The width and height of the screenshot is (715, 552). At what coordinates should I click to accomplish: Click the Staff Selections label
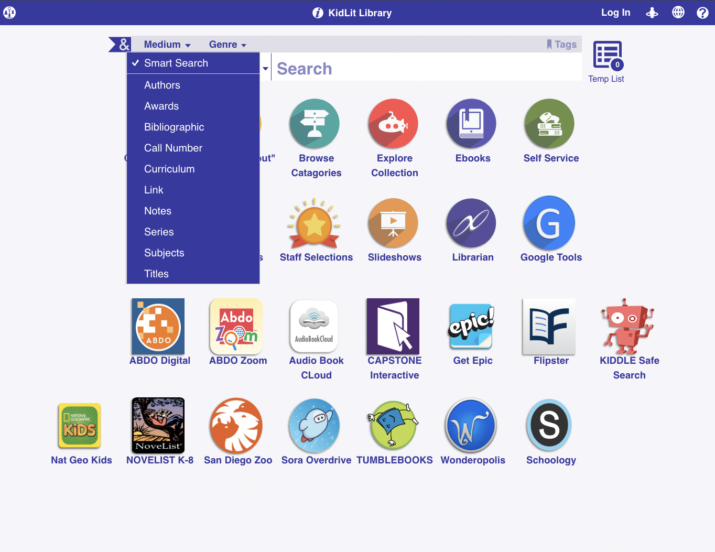[x=316, y=257]
